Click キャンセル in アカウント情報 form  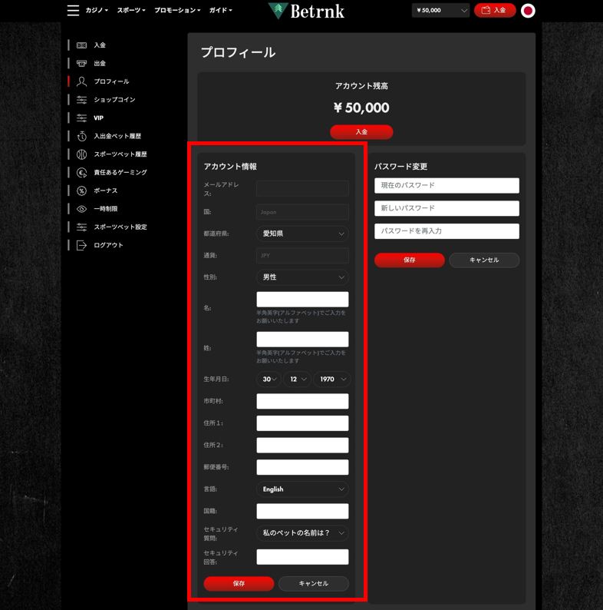314,584
